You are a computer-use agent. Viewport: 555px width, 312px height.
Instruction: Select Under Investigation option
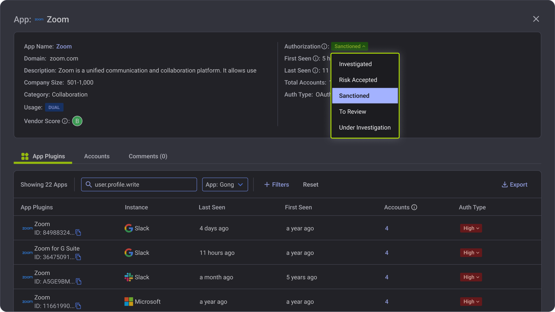tap(365, 128)
